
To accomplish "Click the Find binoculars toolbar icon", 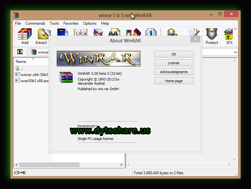I will [114, 32].
